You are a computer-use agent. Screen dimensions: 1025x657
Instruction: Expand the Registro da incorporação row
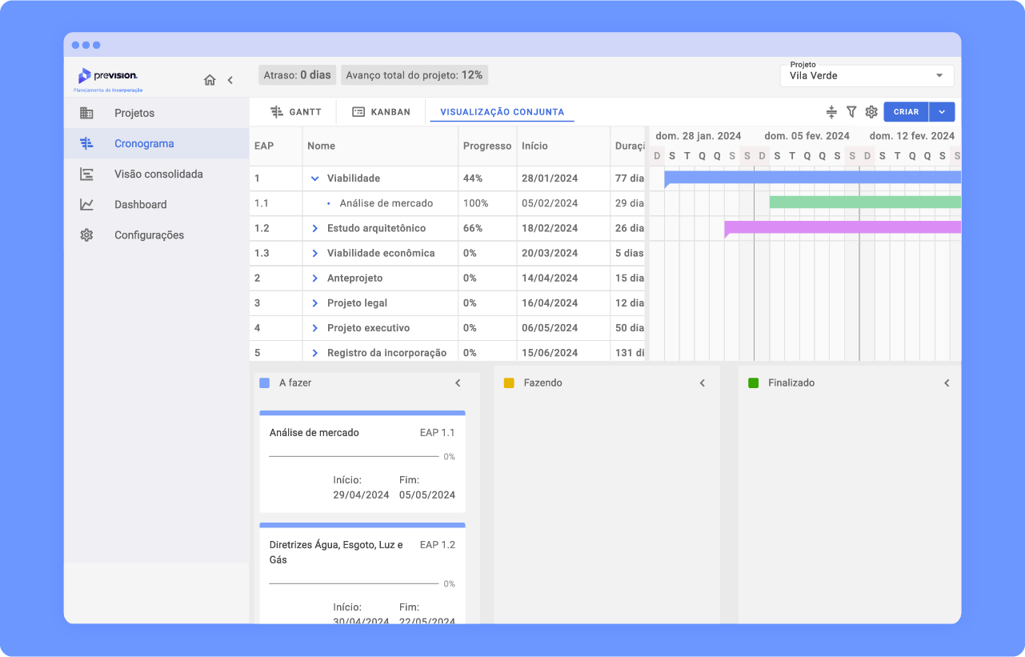tap(315, 352)
